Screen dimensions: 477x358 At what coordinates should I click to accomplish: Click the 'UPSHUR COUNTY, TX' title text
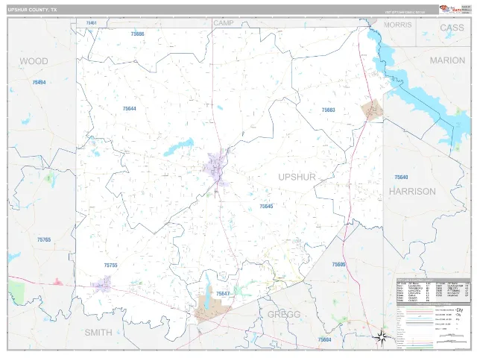tap(32, 10)
